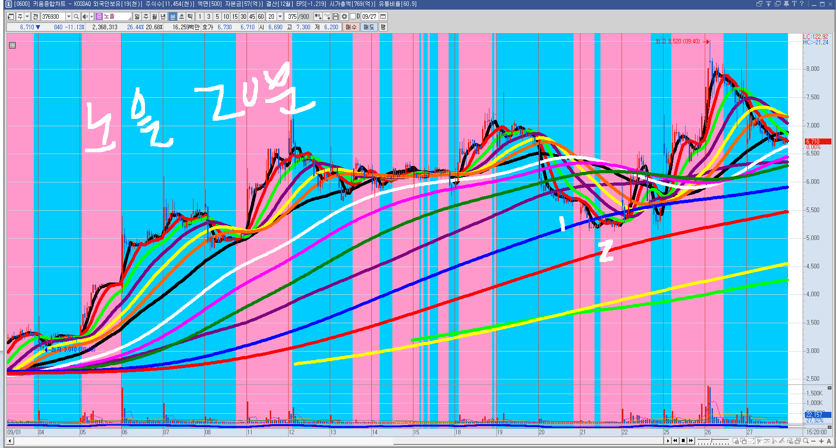Screen dimensions: 836x448
Task: Open the calendar date picker icon
Action: [x=383, y=16]
